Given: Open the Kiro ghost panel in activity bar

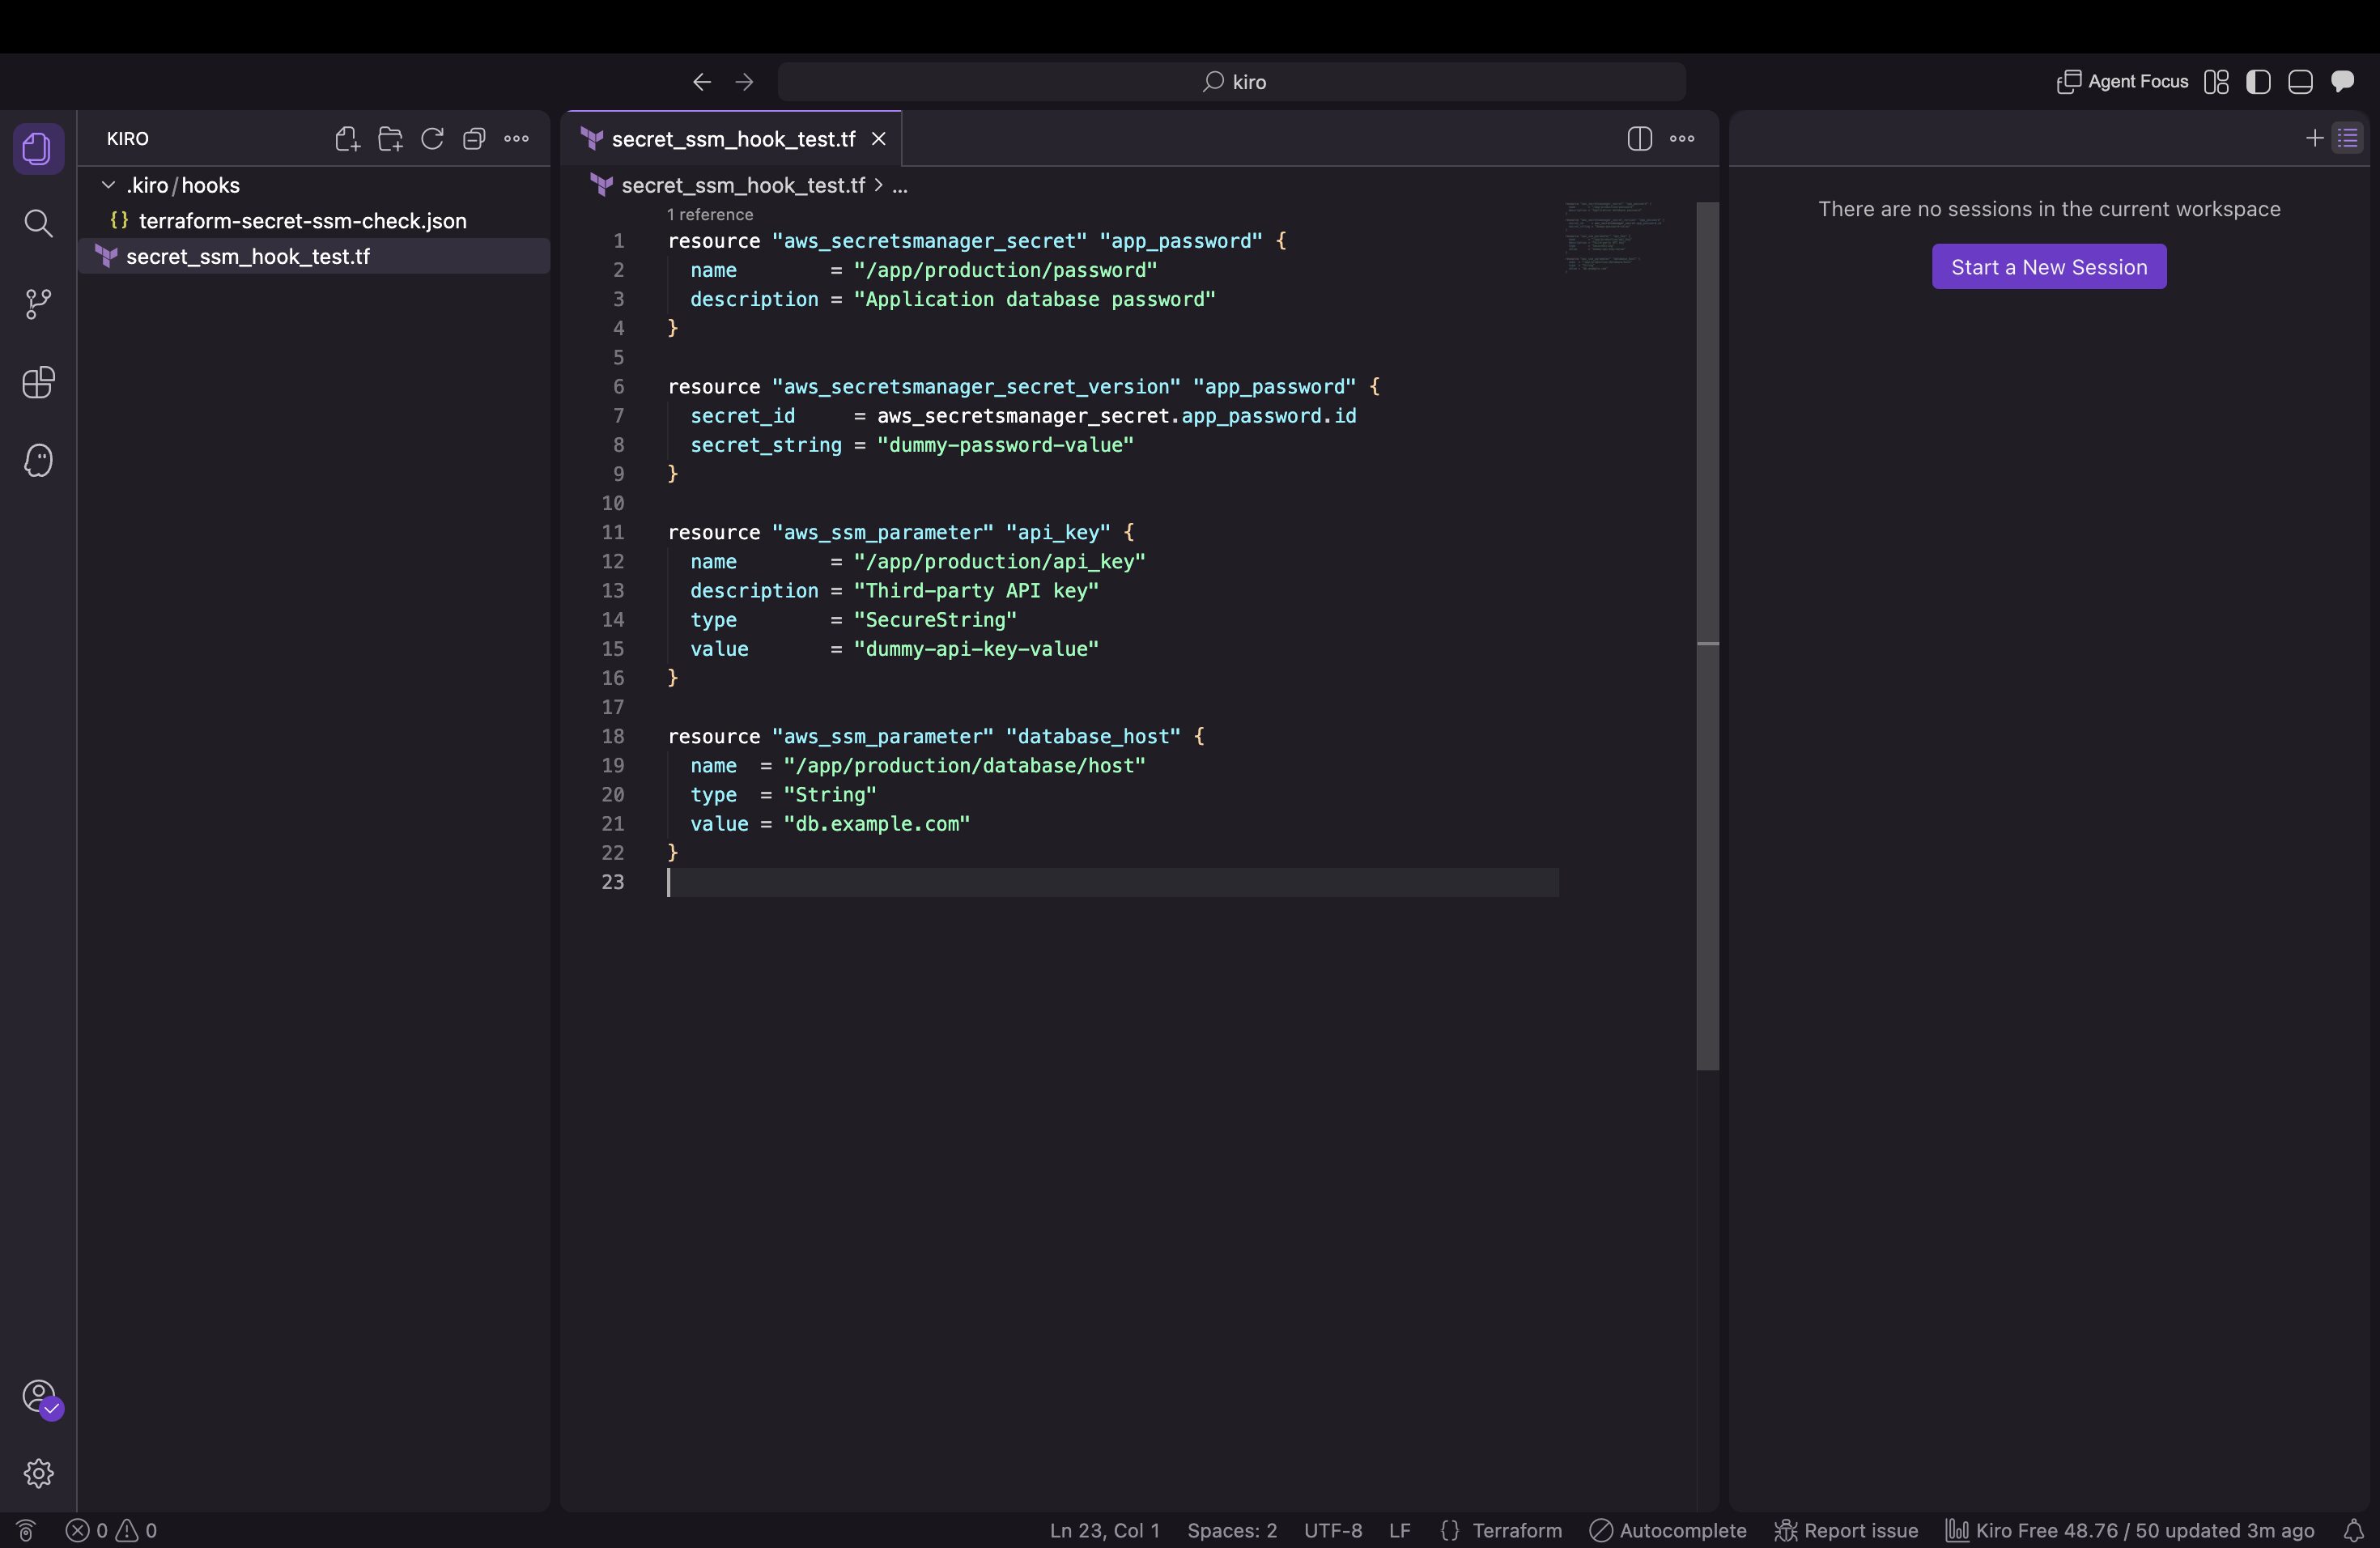Looking at the screenshot, I should [x=38, y=460].
